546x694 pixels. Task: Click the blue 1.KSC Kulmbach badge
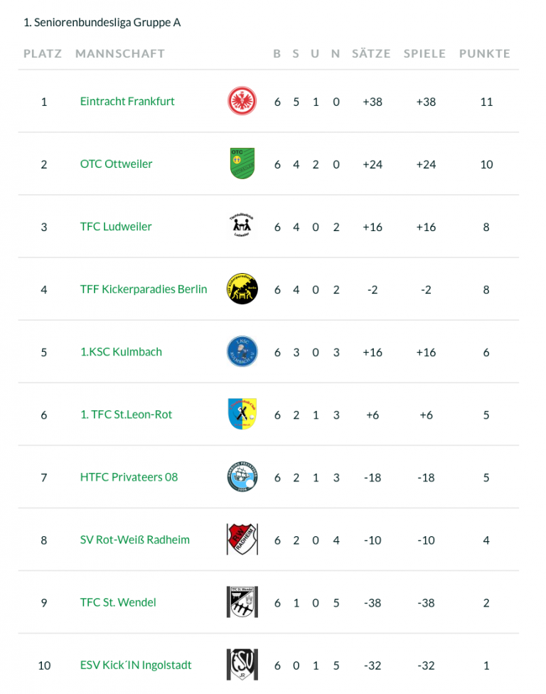click(x=242, y=351)
